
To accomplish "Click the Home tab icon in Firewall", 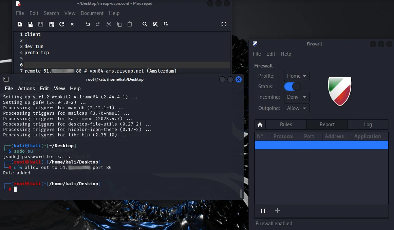I will click(x=260, y=124).
